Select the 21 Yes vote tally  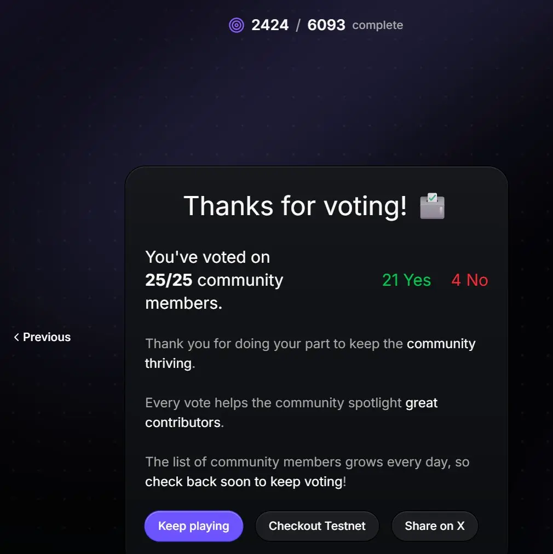click(x=406, y=280)
